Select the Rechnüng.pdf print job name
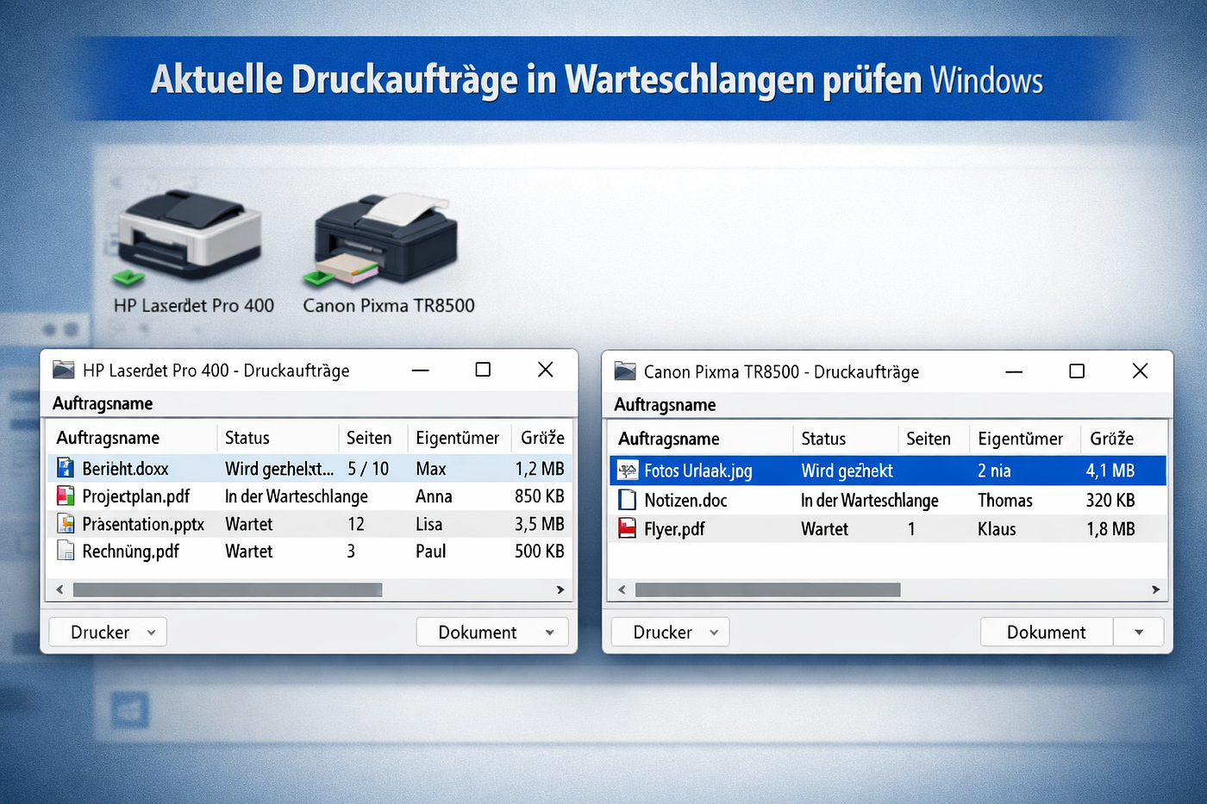The height and width of the screenshot is (804, 1207). pos(131,552)
